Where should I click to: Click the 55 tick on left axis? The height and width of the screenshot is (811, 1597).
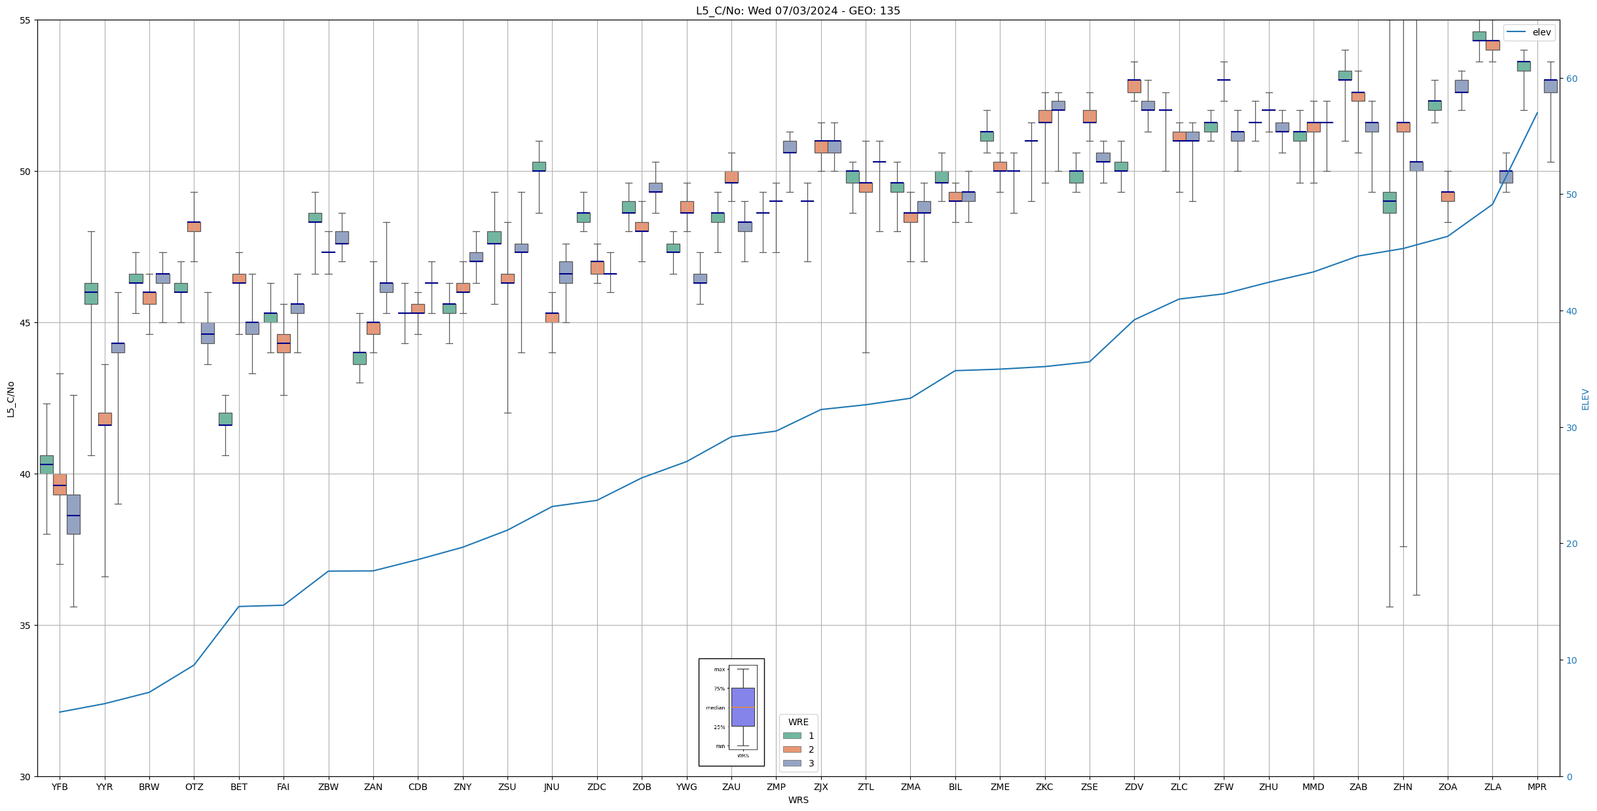coord(26,20)
